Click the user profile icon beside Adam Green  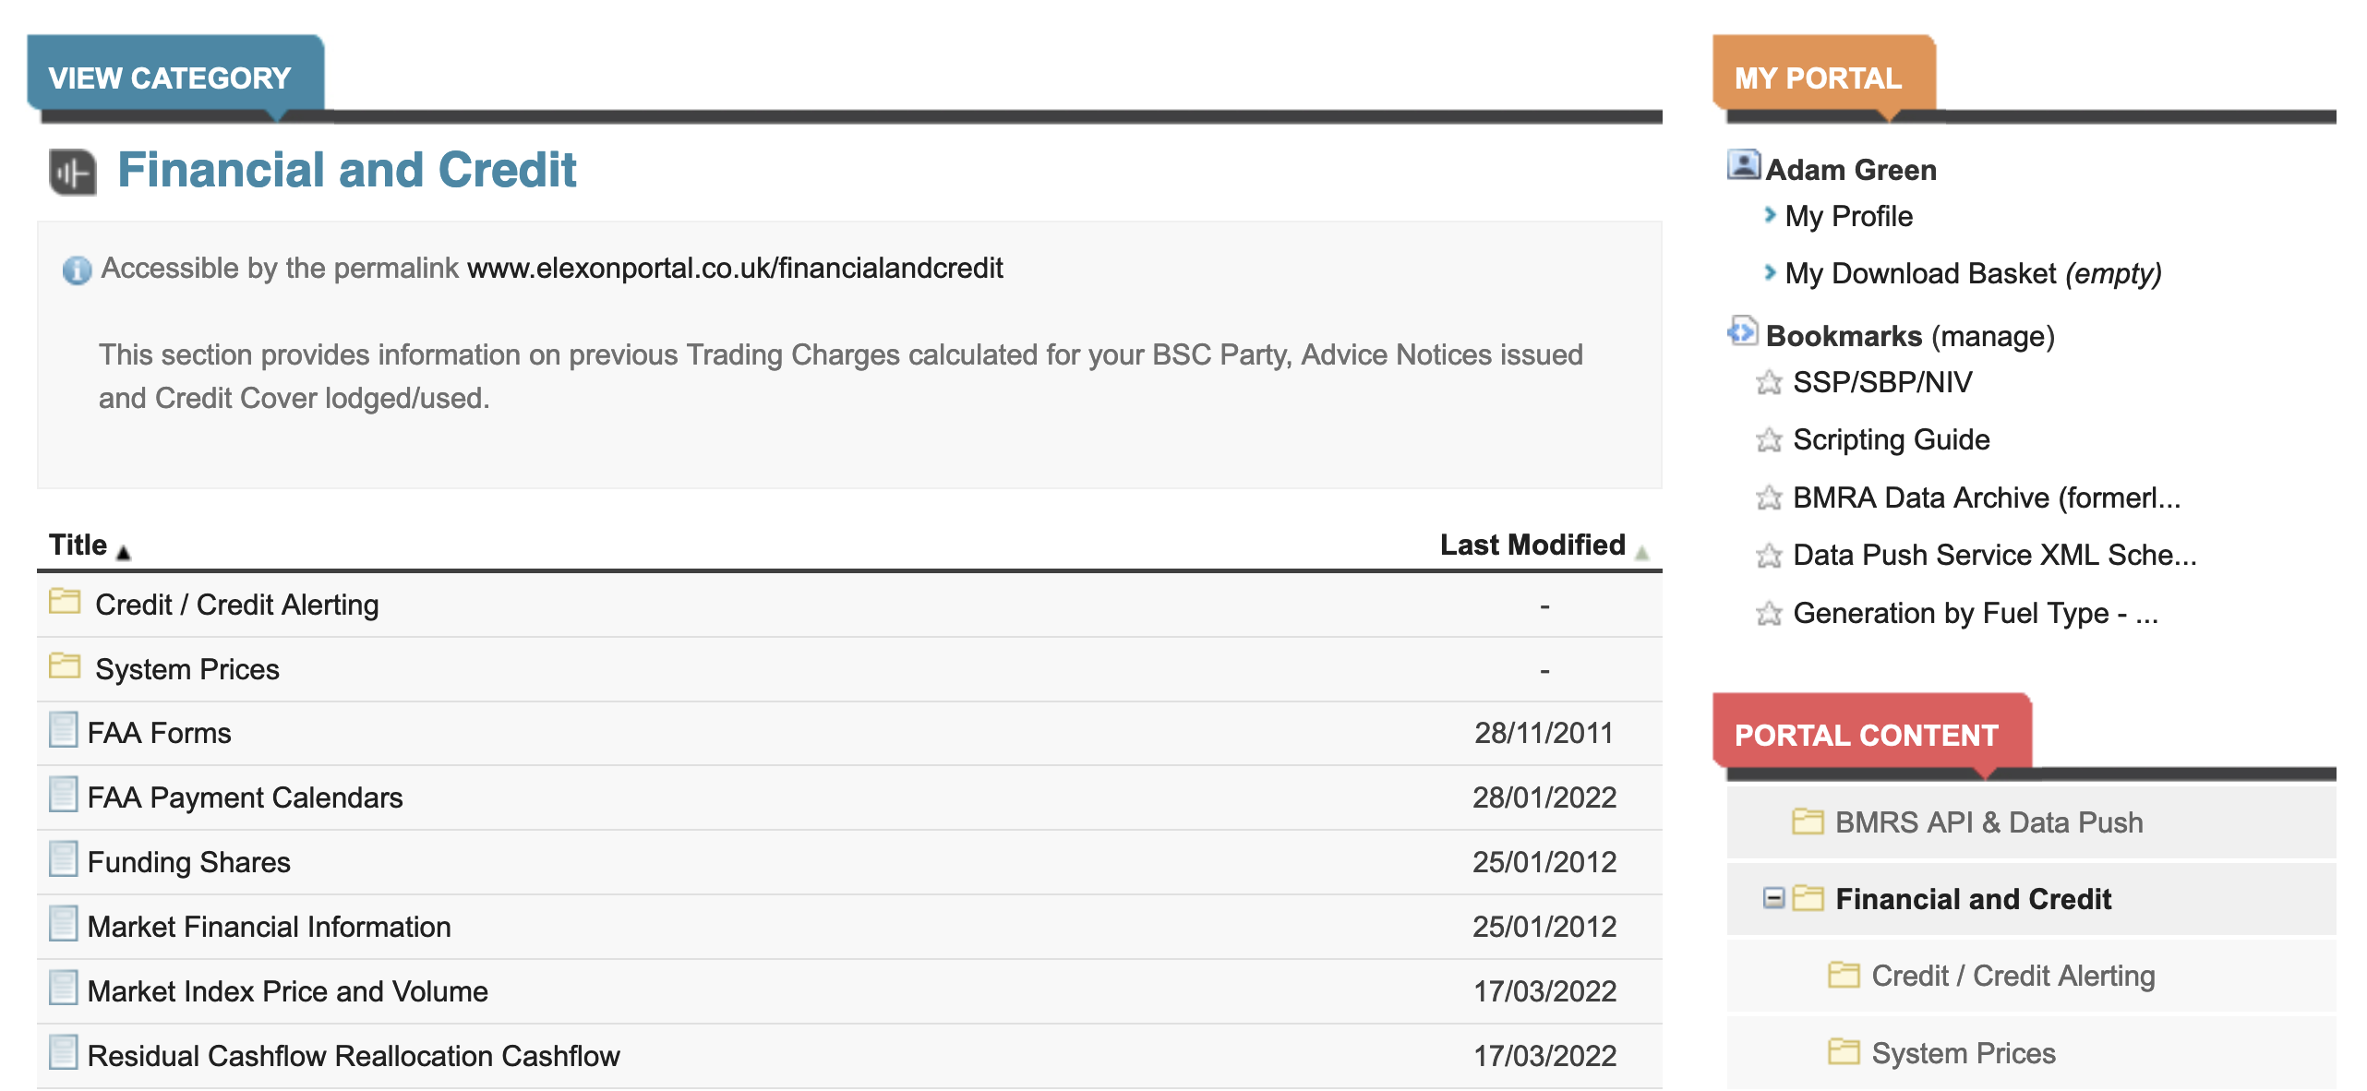point(1743,166)
